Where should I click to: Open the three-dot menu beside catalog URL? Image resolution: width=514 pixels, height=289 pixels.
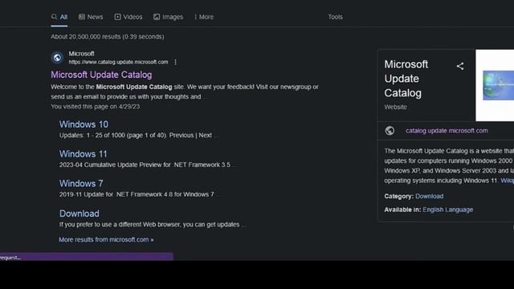point(175,62)
